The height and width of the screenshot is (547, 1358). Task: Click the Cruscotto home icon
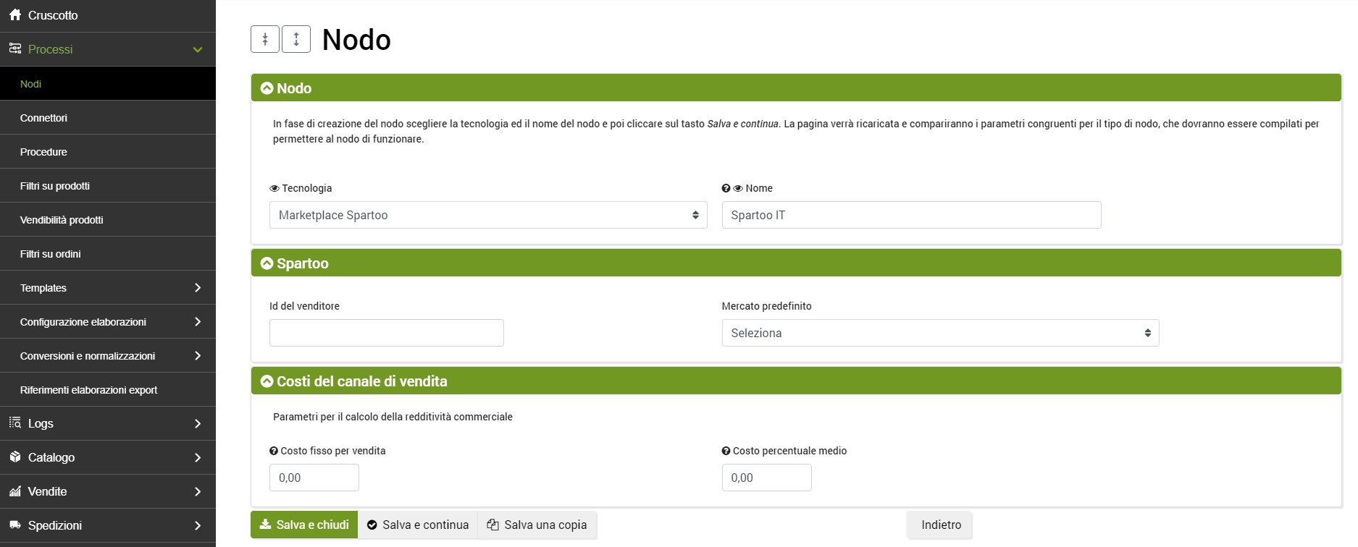[15, 15]
